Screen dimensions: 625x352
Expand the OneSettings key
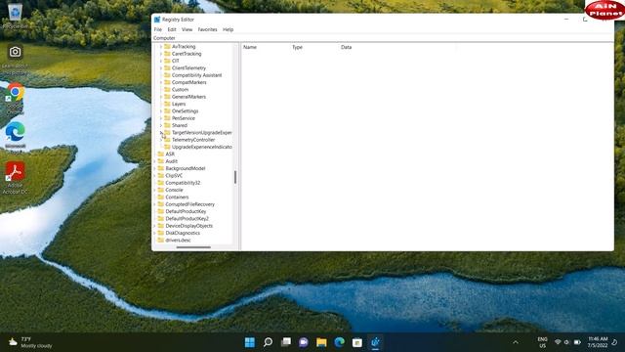point(161,110)
